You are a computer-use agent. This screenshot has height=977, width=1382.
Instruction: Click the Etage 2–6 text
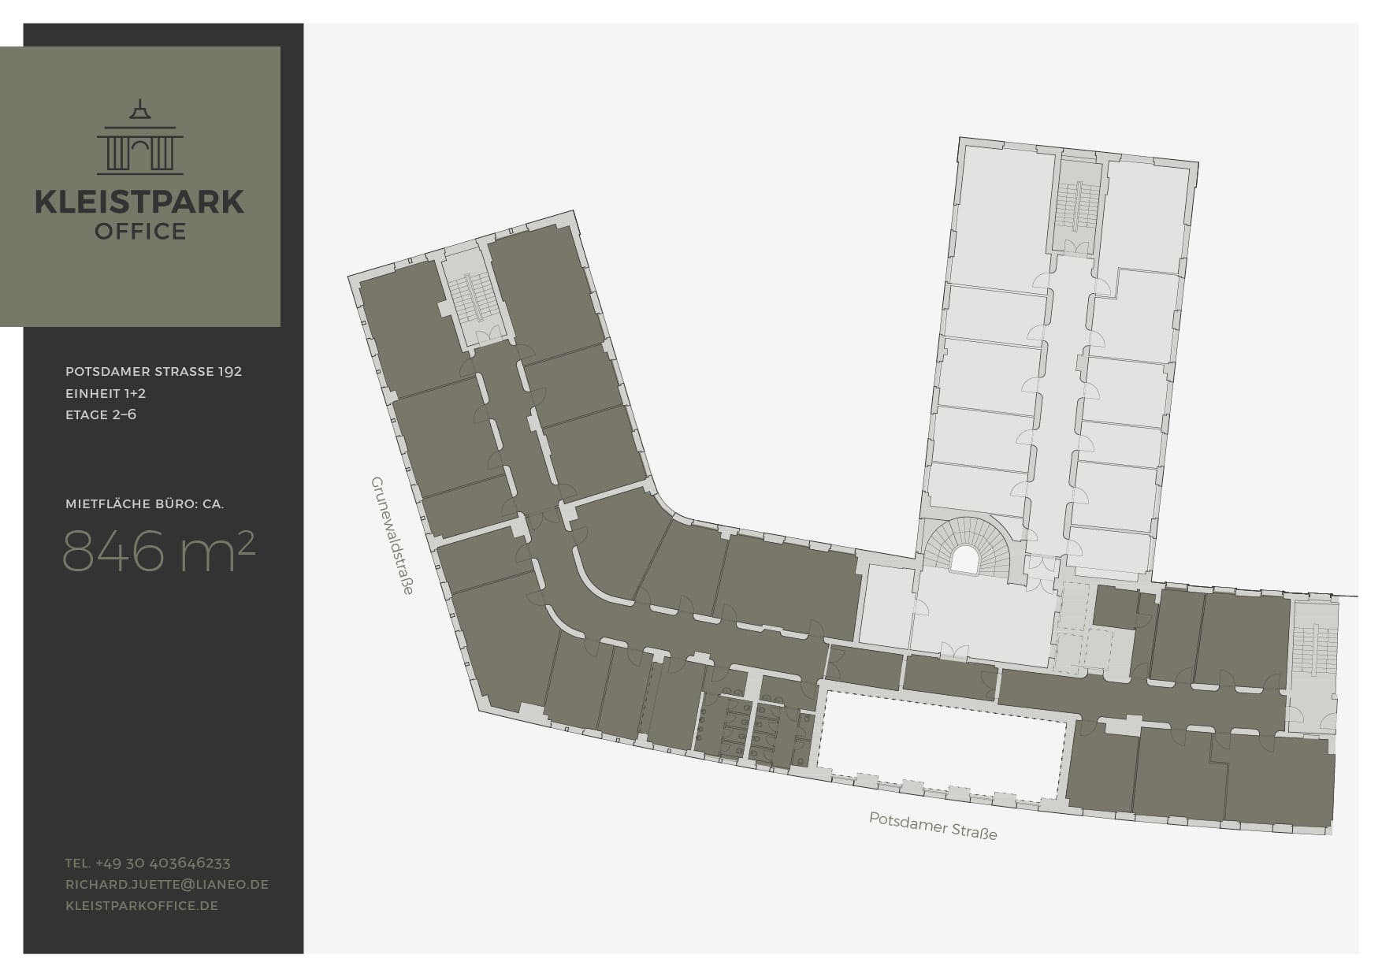(101, 414)
